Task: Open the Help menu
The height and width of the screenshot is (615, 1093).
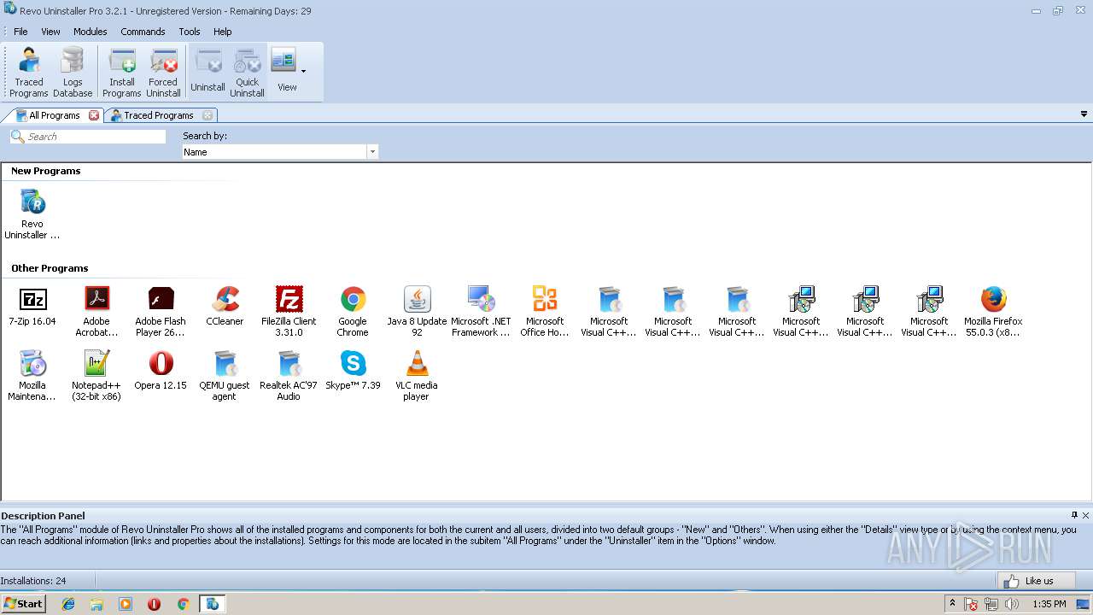Action: 223,32
